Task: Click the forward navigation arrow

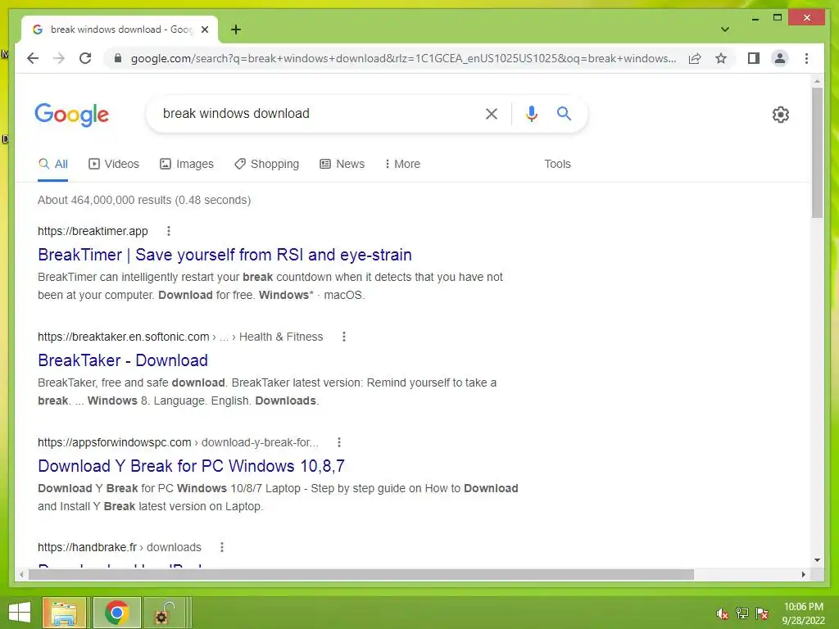Action: (59, 58)
